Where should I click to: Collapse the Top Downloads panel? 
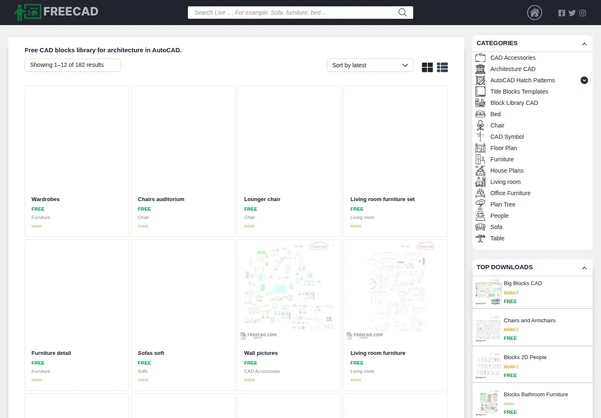584,268
